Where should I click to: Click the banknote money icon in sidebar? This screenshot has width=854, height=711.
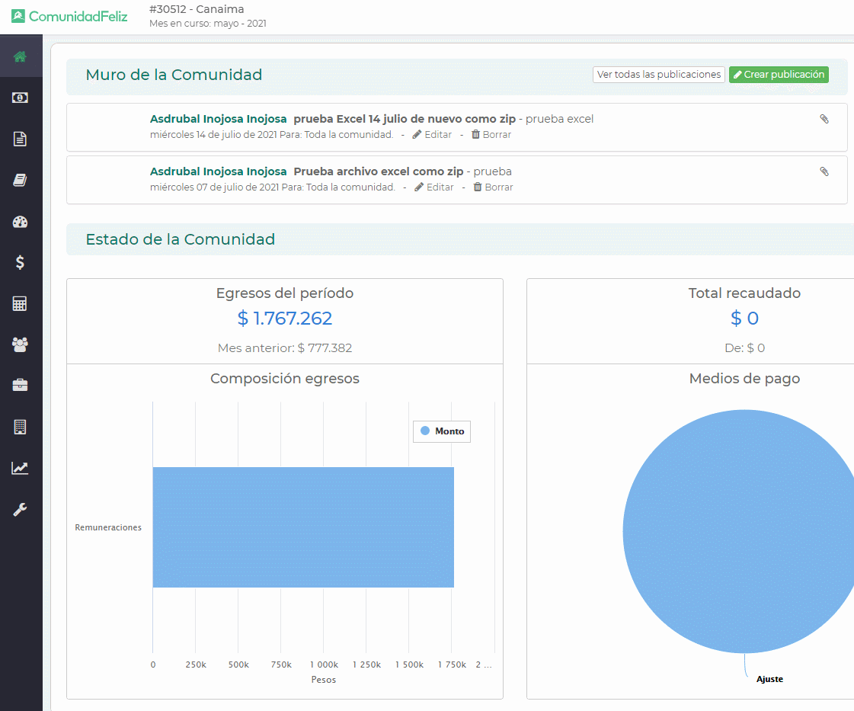click(20, 98)
